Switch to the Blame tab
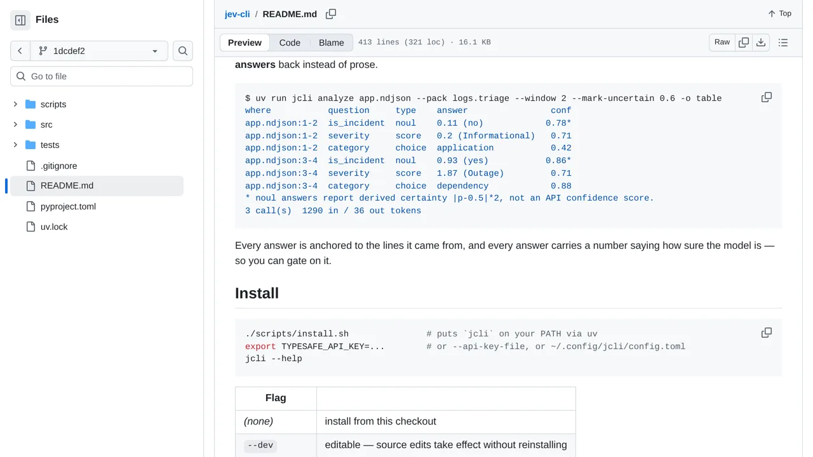Screen dimensions: 813x457 332,43
